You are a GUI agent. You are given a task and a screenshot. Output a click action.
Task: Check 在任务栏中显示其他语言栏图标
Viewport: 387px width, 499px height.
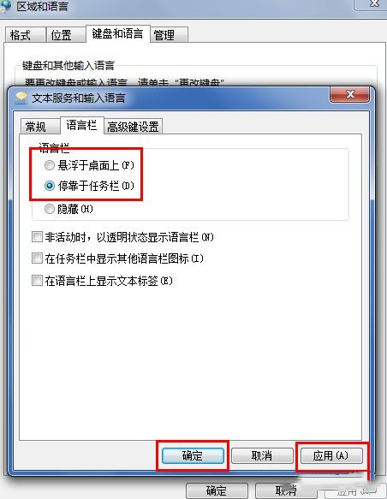click(x=37, y=258)
